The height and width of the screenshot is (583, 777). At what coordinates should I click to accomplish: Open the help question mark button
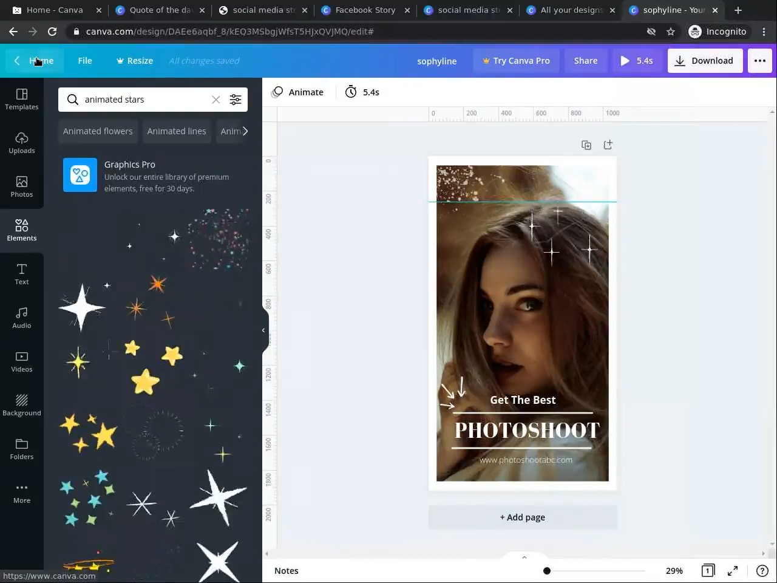tap(762, 571)
